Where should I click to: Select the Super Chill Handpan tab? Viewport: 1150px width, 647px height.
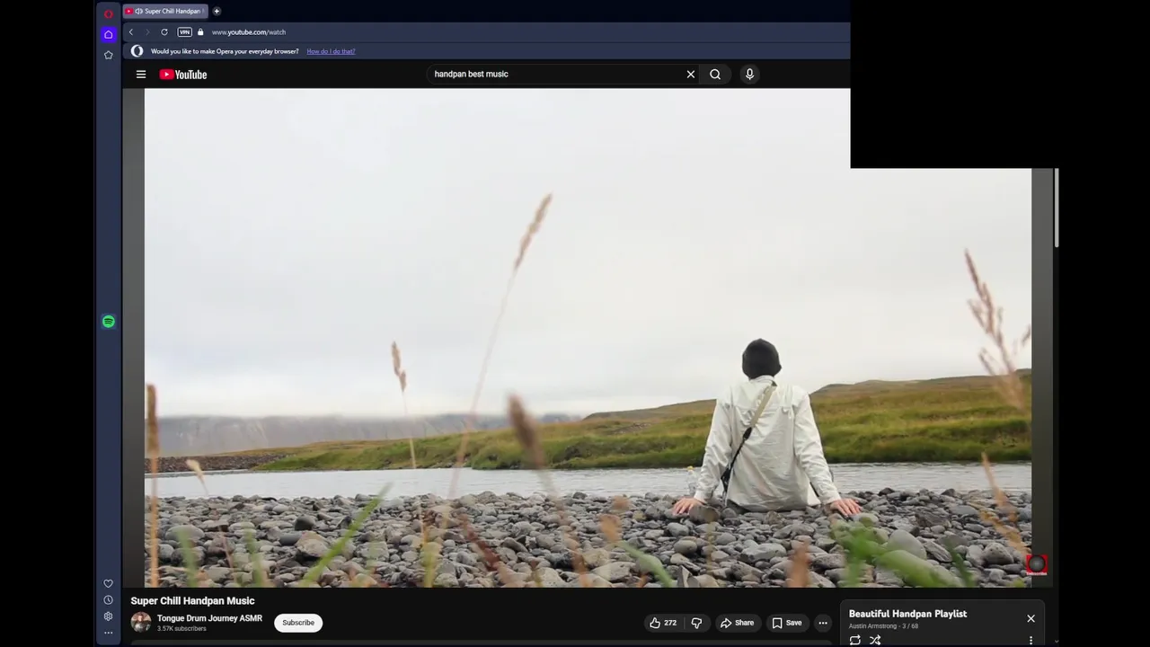[165, 11]
